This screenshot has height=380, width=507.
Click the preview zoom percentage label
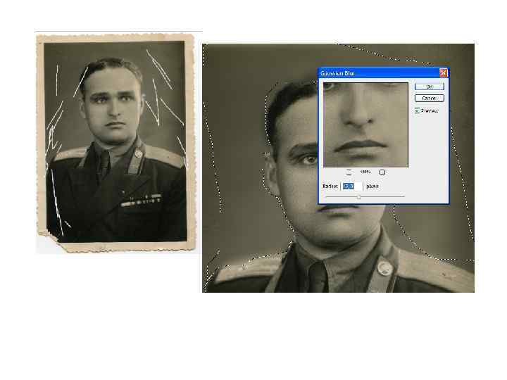[365, 172]
